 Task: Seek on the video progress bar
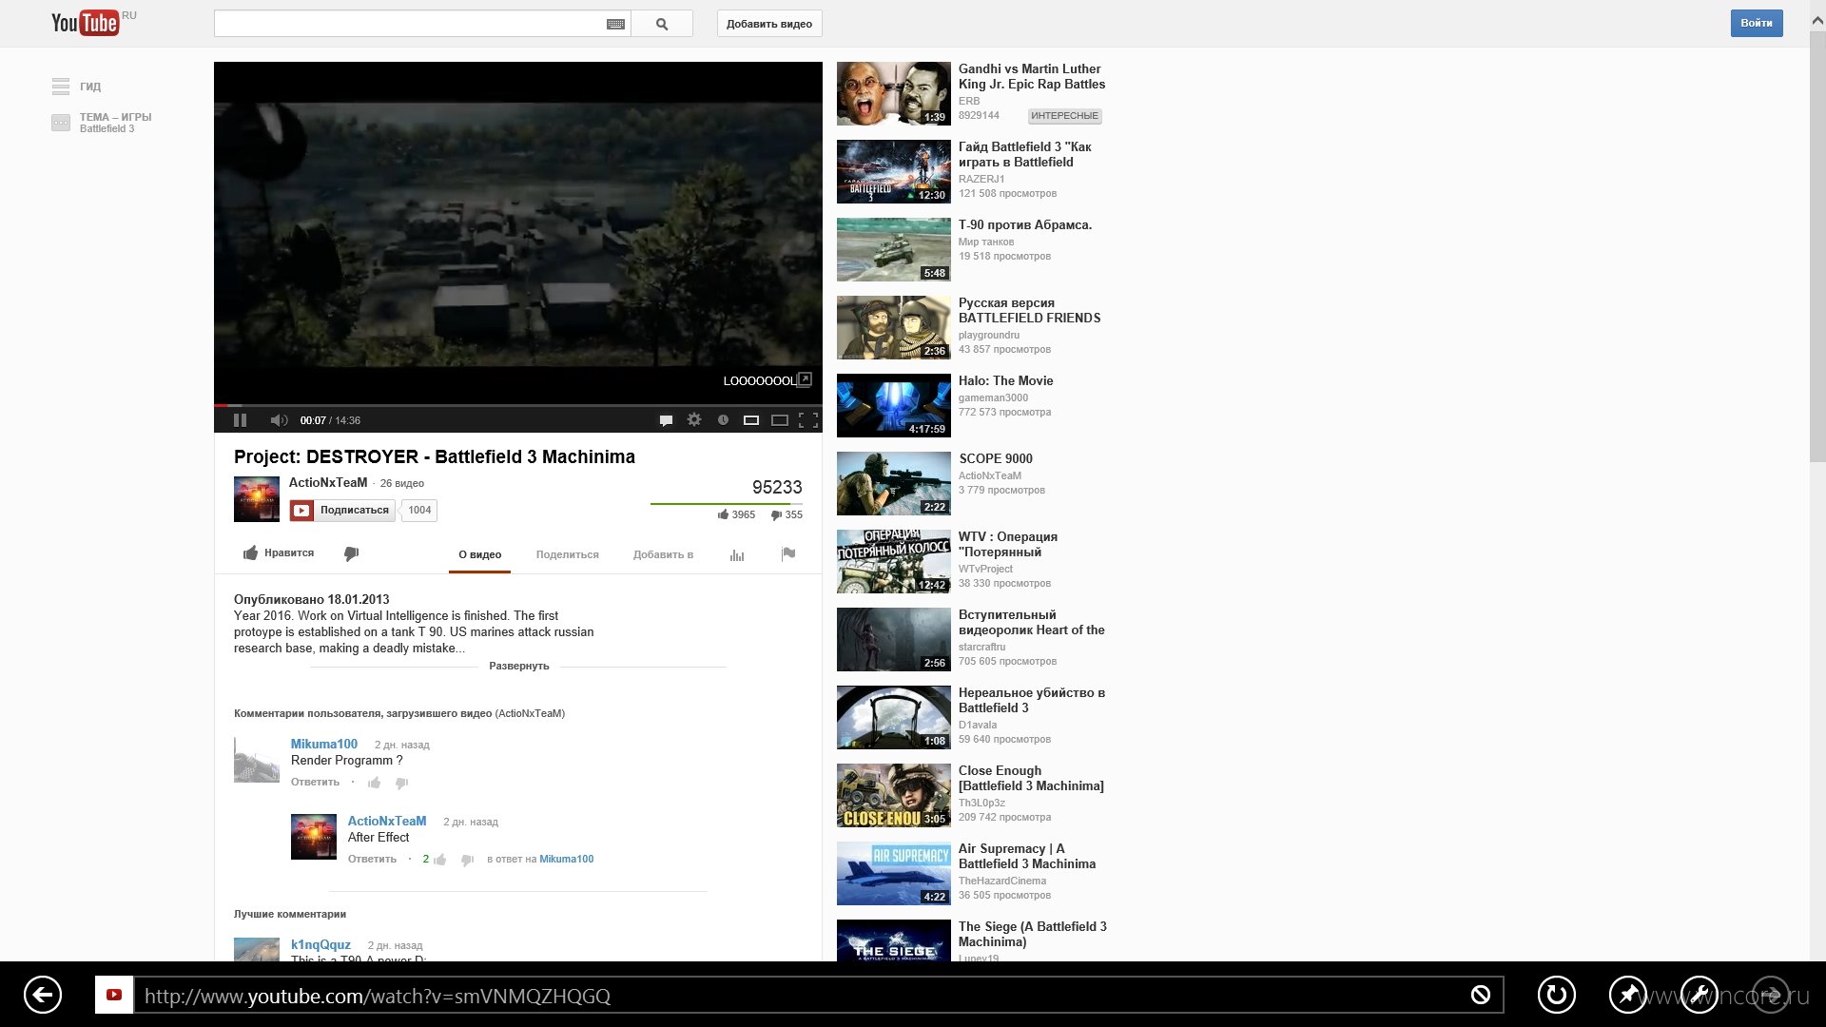coord(518,406)
